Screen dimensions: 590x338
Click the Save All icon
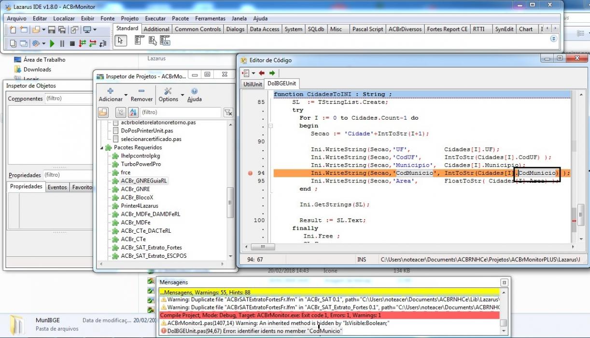click(62, 30)
